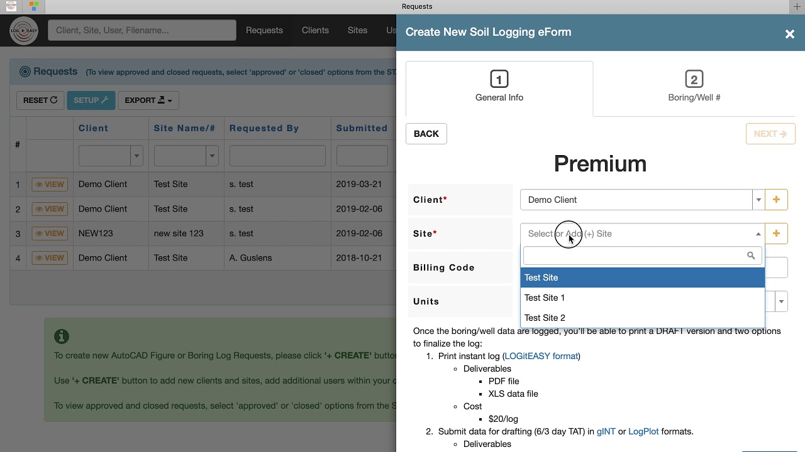
Task: Open the Site Name/# column filter dropdown
Action: 212,156
